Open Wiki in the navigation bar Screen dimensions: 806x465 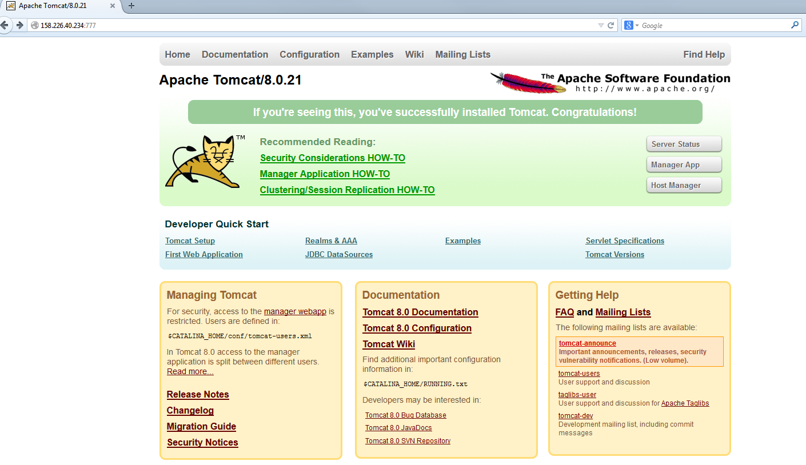(x=414, y=55)
